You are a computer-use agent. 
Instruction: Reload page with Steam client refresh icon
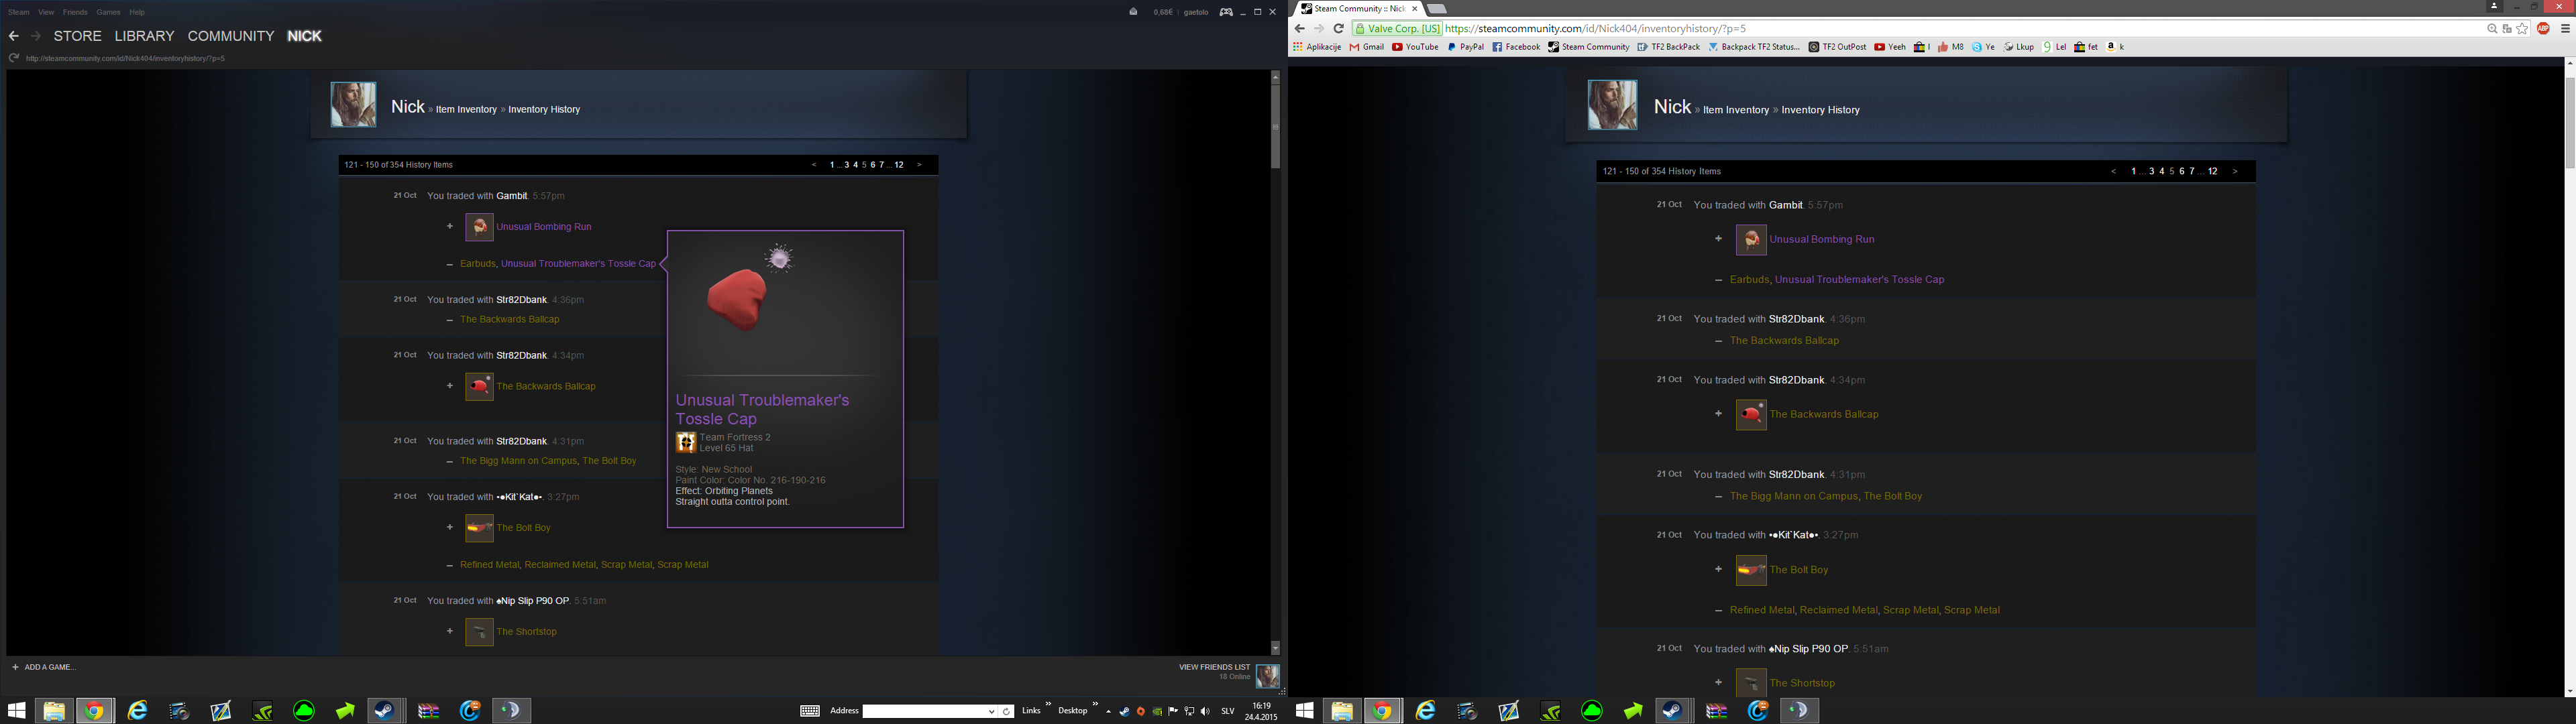[x=14, y=58]
